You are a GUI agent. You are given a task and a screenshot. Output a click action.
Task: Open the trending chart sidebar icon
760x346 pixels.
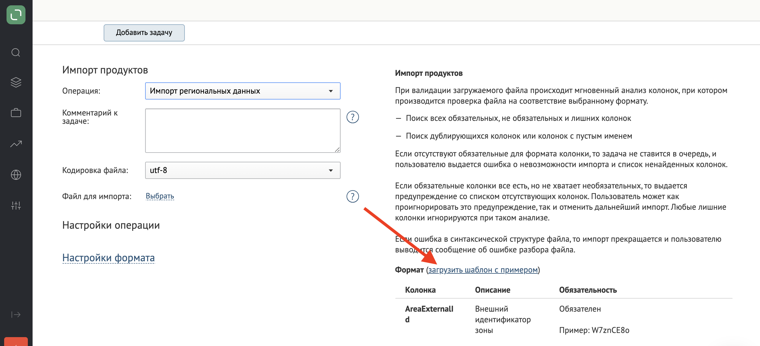[16, 144]
